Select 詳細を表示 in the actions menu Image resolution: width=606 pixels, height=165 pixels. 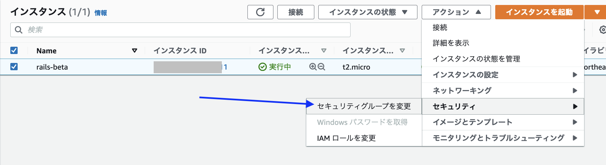pyautogui.click(x=451, y=43)
